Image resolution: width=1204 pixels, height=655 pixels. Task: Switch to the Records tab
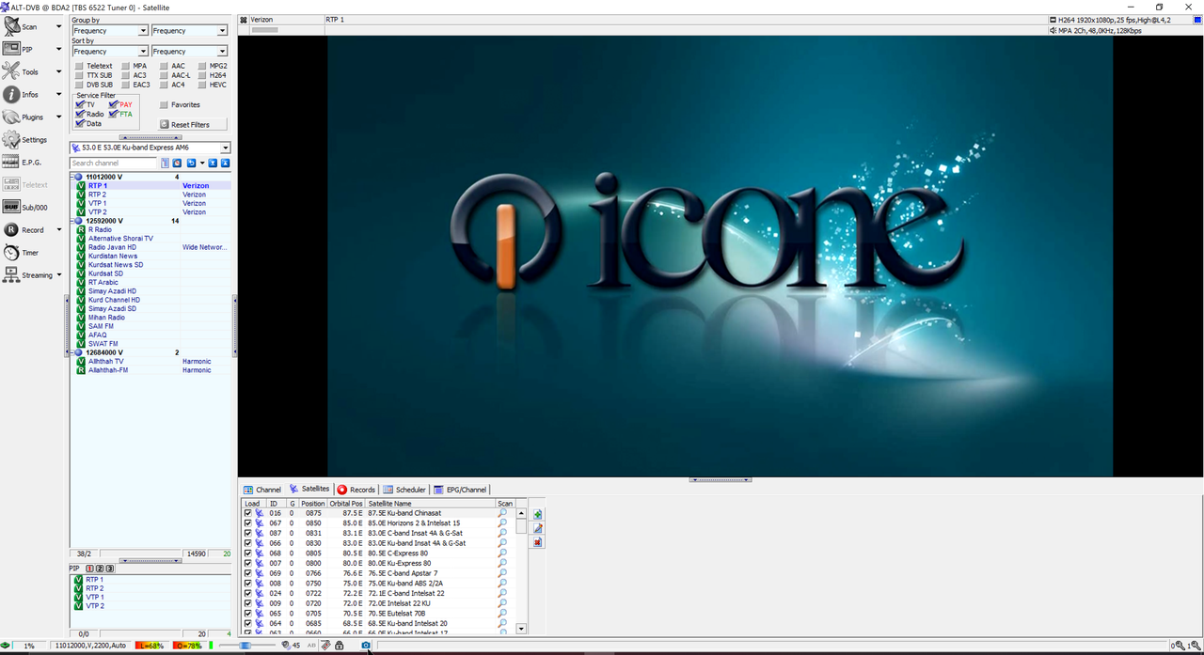coord(356,490)
